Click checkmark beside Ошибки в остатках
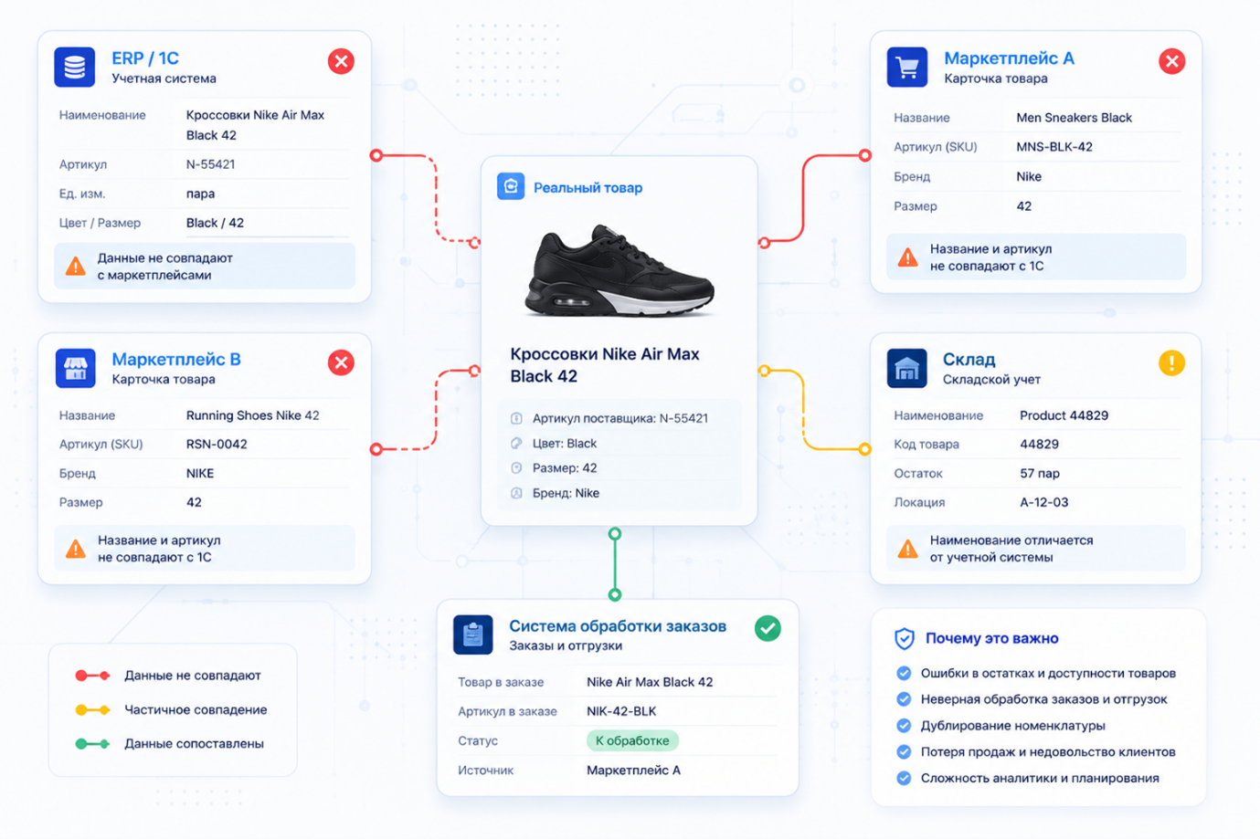Viewport: 1260px width, 839px height. pyautogui.click(x=904, y=673)
